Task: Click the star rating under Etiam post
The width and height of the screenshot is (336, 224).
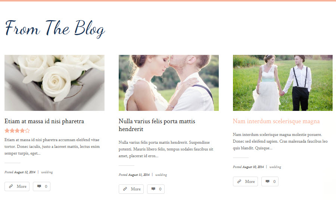Action: [17, 131]
